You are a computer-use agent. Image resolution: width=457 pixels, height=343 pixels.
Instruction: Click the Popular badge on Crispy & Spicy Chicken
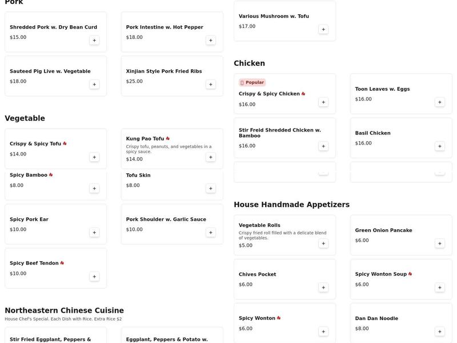(x=252, y=82)
